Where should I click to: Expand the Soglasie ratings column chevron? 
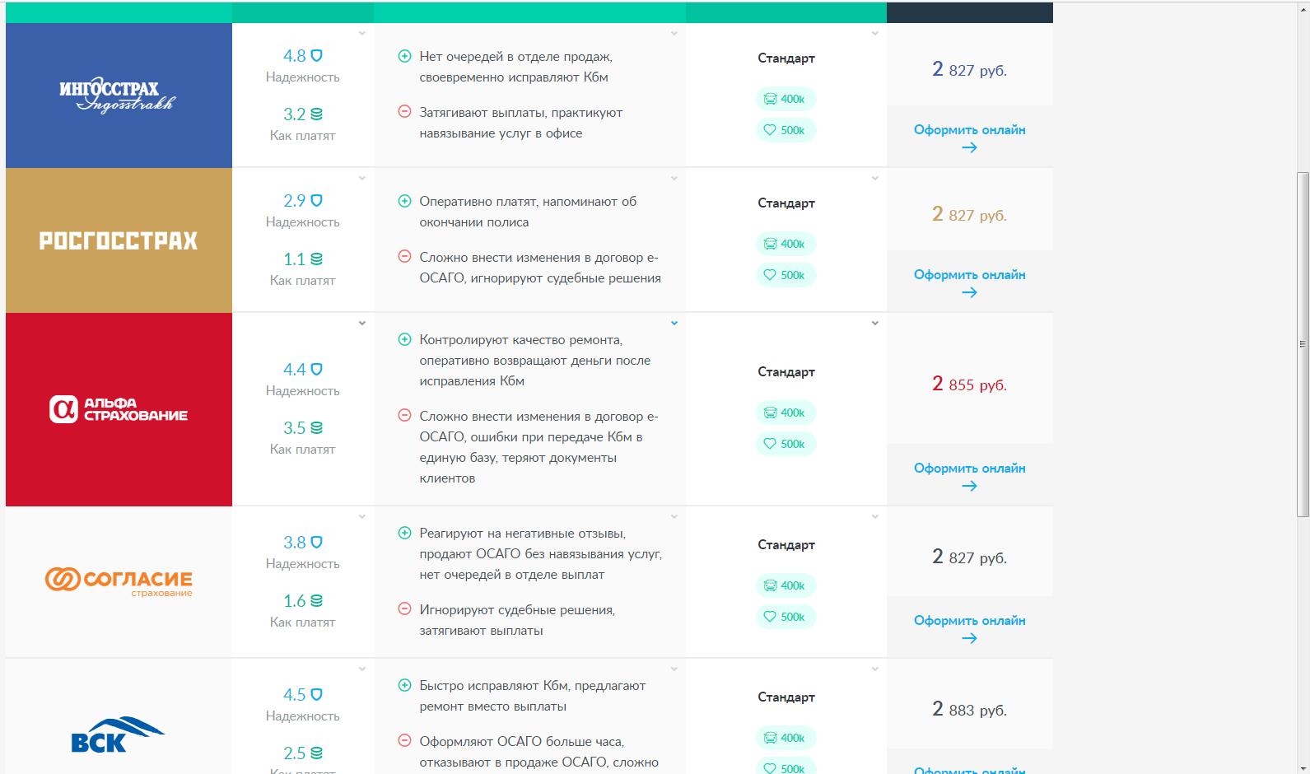coord(362,517)
